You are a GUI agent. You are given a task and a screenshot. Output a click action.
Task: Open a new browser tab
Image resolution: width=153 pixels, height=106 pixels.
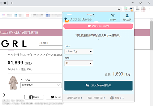point(12,3)
